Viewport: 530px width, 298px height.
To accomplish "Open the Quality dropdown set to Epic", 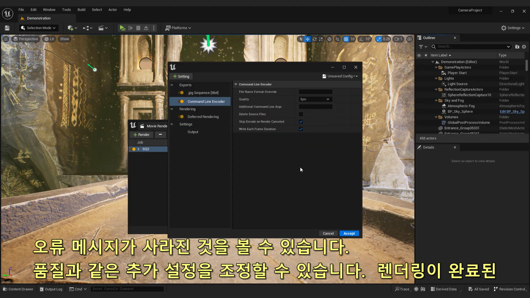I will point(315,99).
